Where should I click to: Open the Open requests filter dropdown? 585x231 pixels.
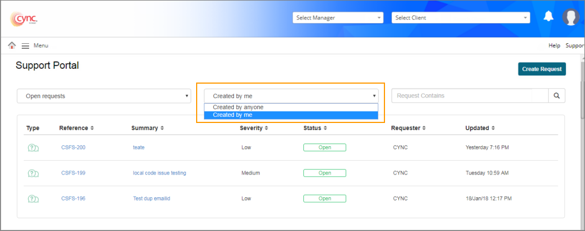(x=104, y=96)
